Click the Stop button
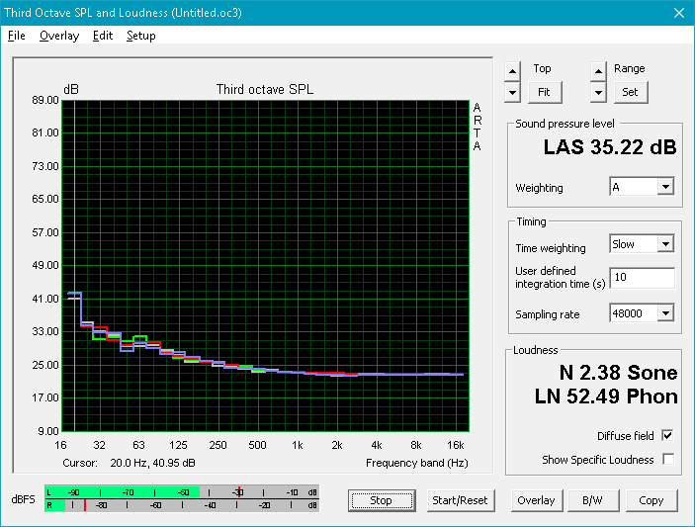 382,500
